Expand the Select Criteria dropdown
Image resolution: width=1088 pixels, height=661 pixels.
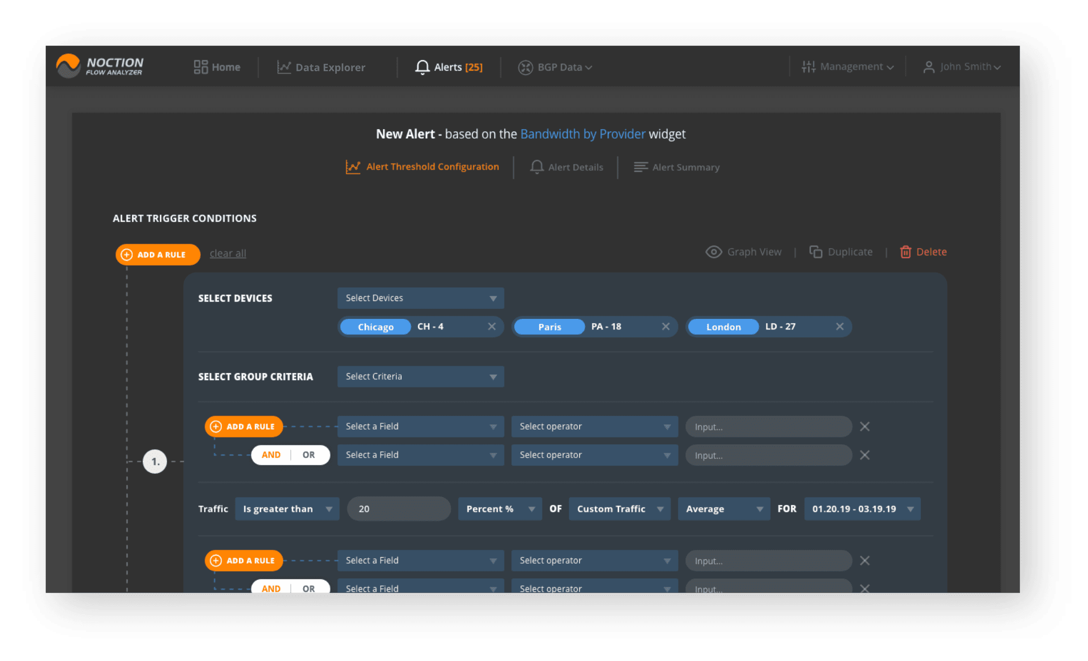click(420, 376)
